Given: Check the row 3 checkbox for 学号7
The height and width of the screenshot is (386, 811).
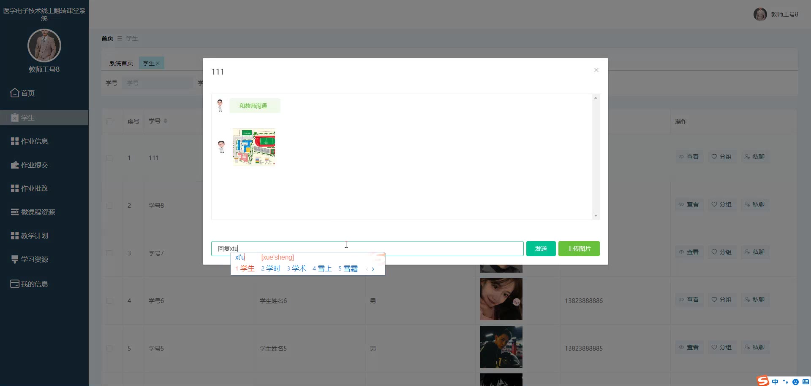Looking at the screenshot, I should [x=109, y=253].
